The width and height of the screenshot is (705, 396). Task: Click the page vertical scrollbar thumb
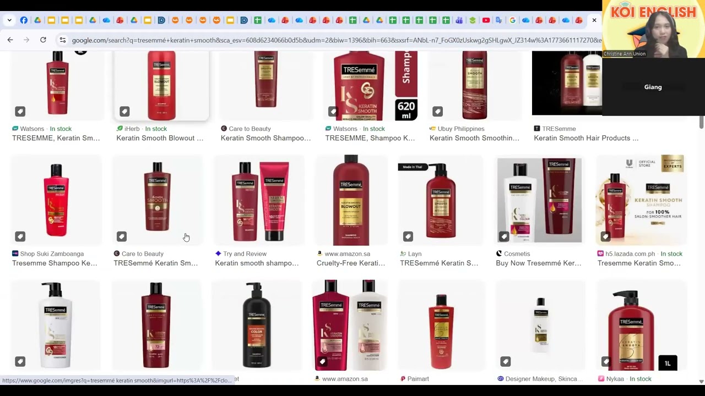(x=701, y=122)
